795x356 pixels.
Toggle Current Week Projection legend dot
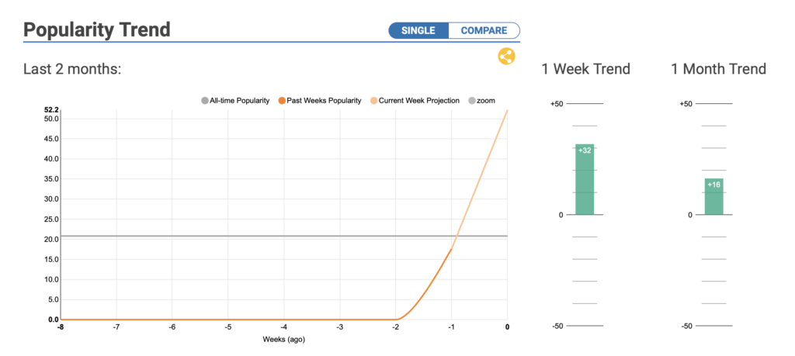point(374,101)
